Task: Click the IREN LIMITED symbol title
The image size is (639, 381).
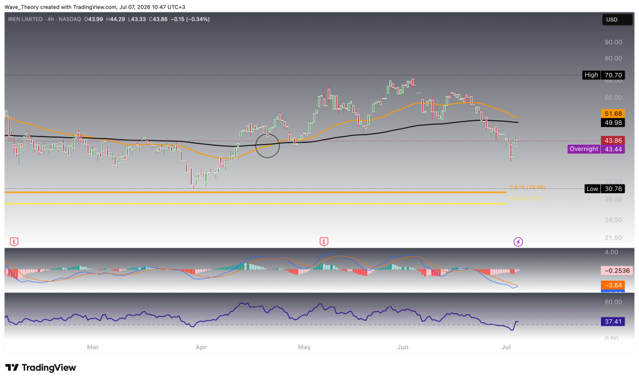Action: tap(25, 19)
